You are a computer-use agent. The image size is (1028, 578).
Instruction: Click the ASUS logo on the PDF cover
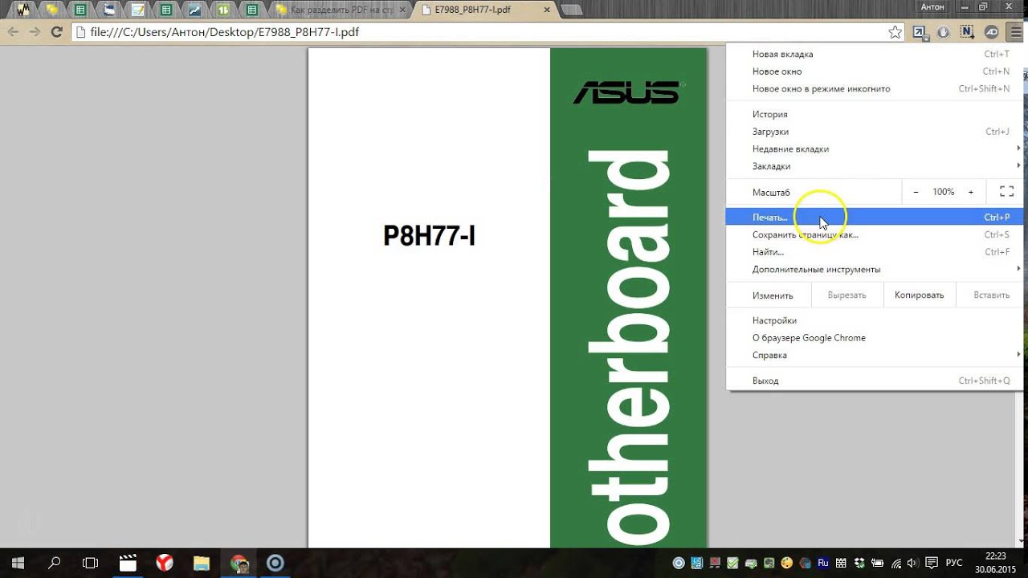pos(627,92)
